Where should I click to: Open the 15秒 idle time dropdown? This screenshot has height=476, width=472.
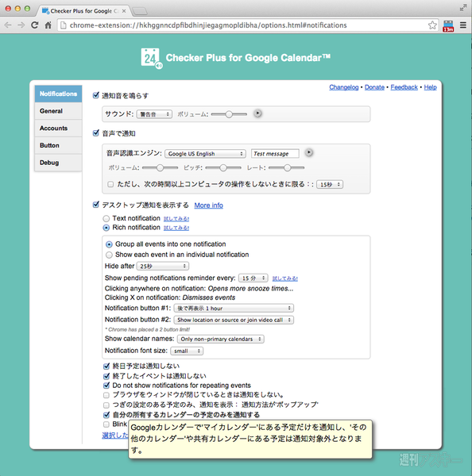point(330,184)
